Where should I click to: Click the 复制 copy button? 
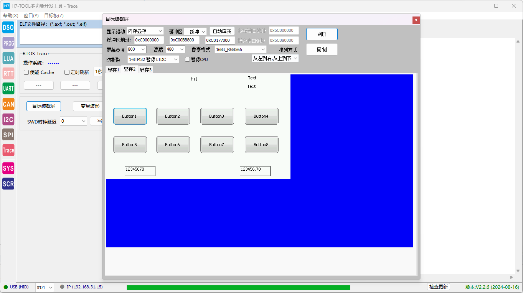point(322,49)
